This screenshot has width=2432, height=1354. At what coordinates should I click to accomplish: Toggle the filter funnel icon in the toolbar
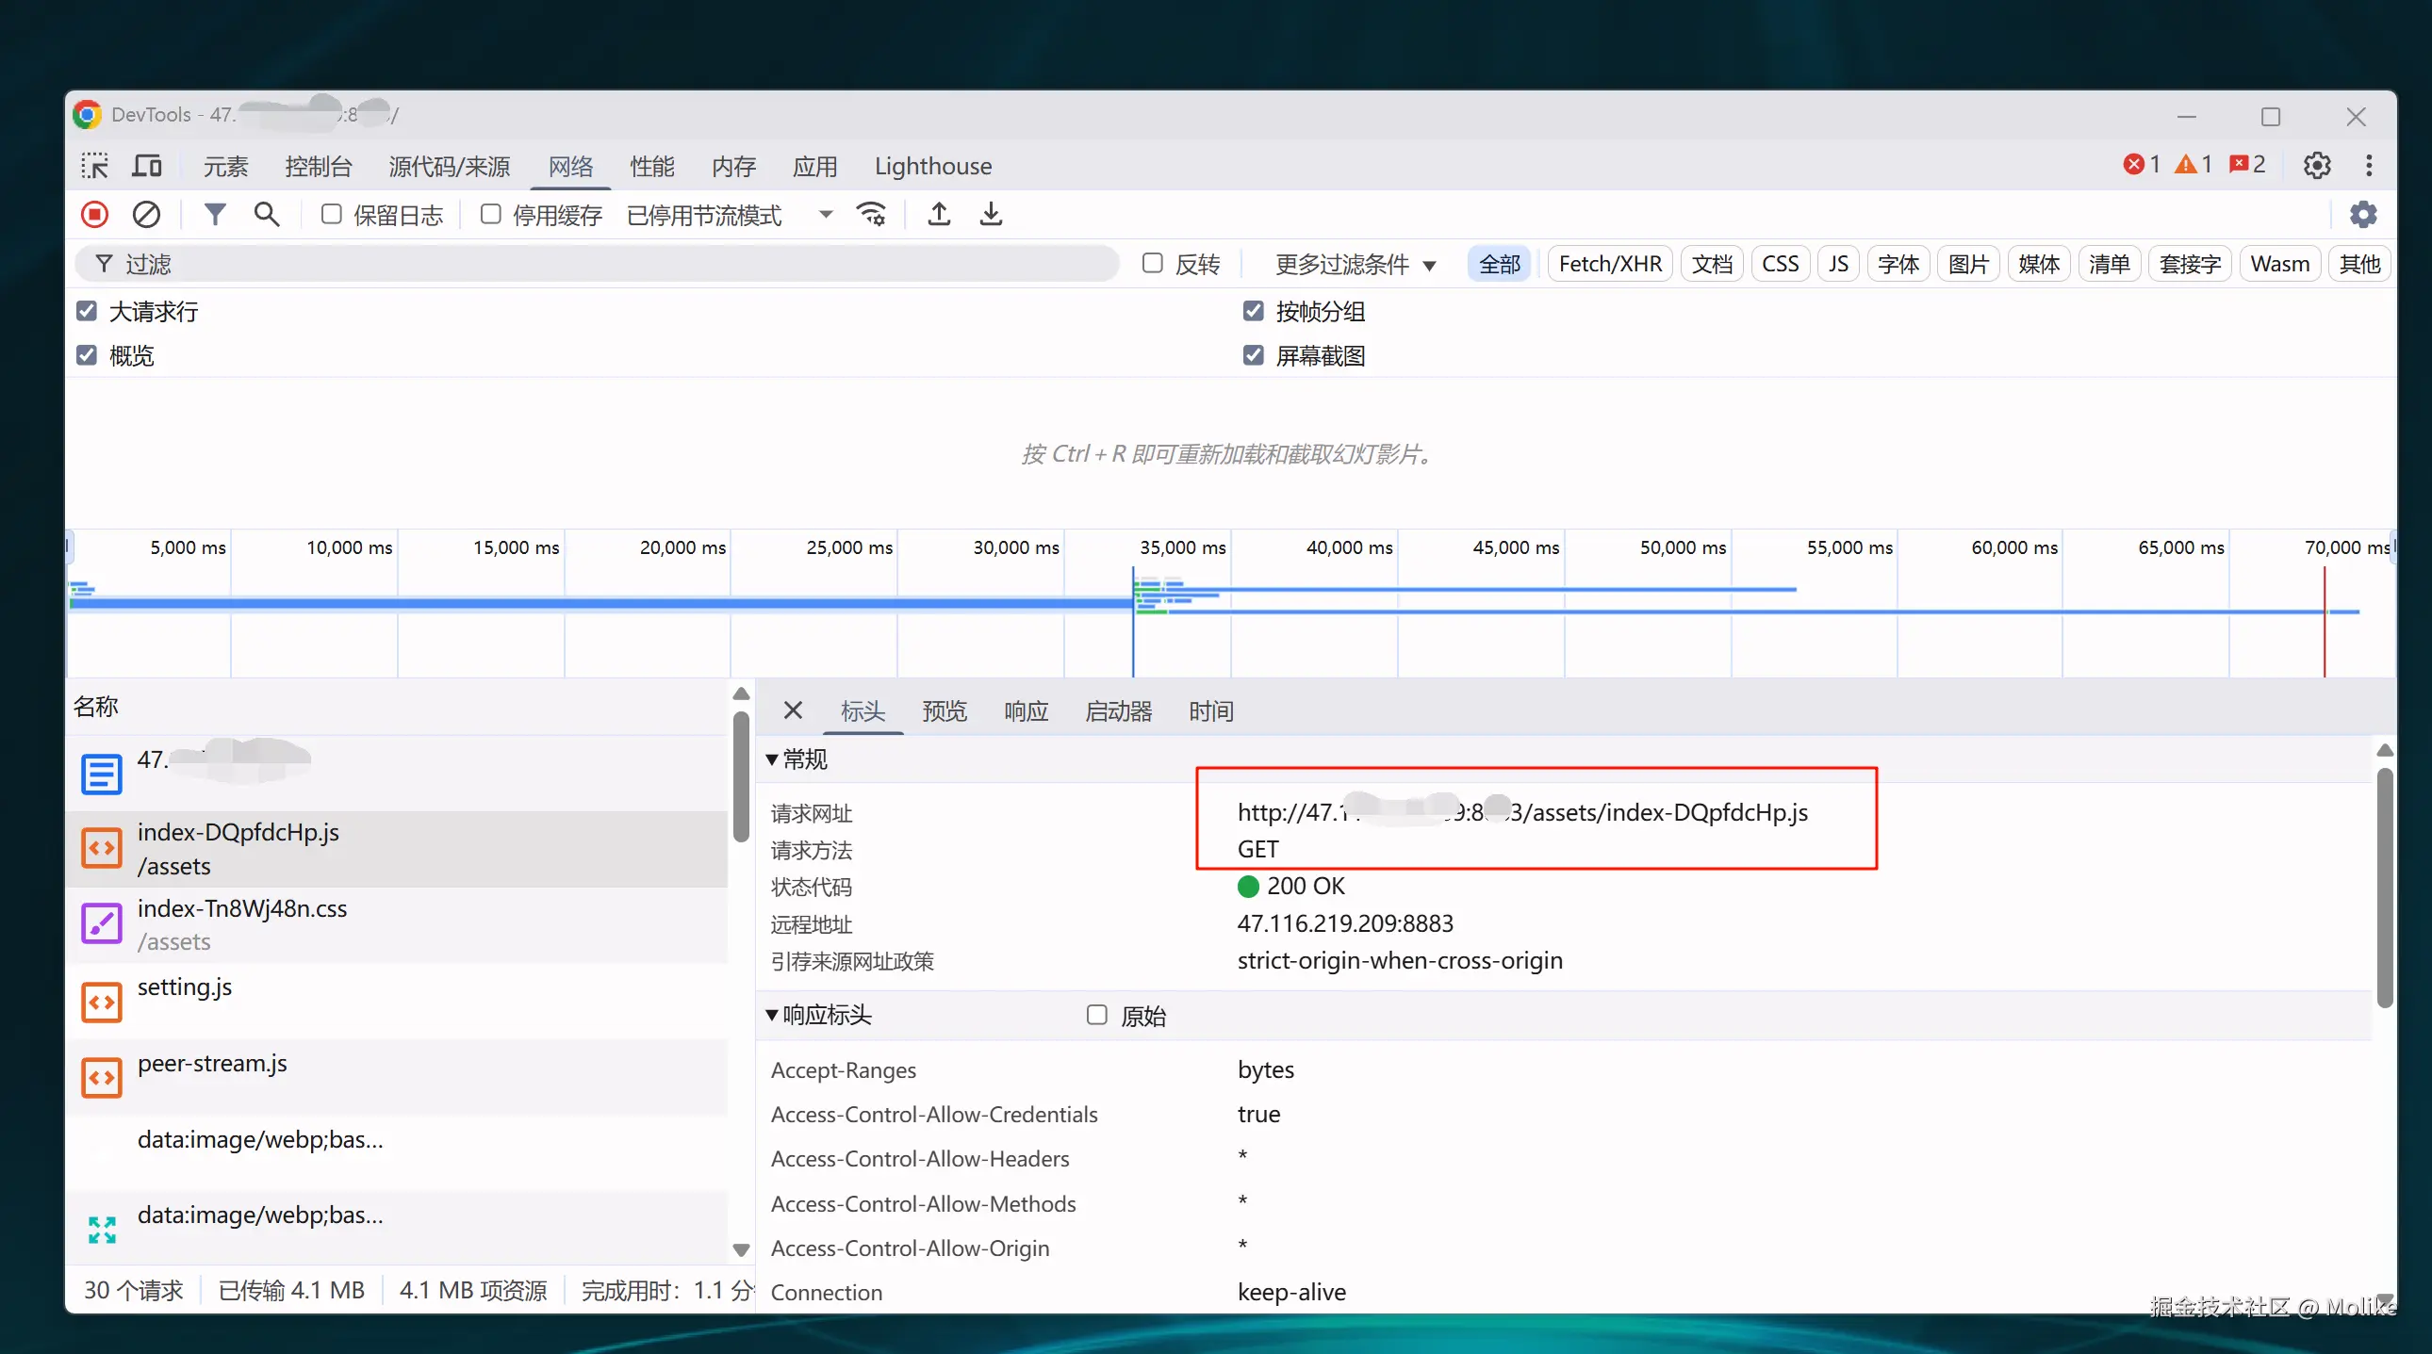coord(215,215)
